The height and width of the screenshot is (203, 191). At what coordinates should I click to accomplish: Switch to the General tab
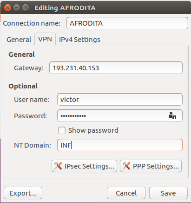19,40
